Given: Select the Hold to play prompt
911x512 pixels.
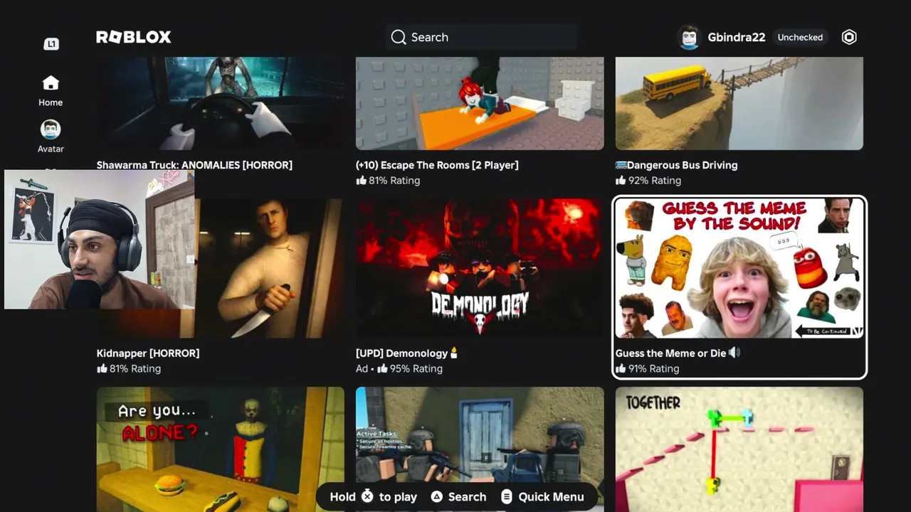Looking at the screenshot, I should tap(373, 496).
